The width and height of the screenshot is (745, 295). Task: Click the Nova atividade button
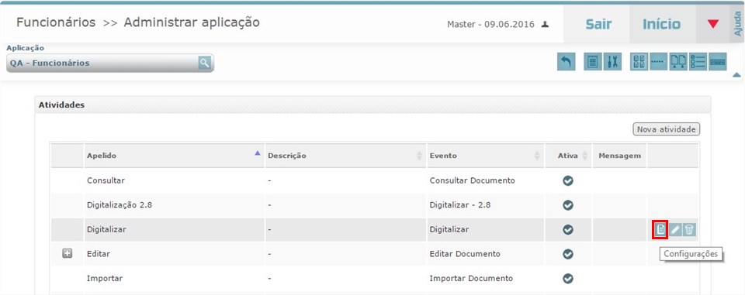[x=666, y=129]
